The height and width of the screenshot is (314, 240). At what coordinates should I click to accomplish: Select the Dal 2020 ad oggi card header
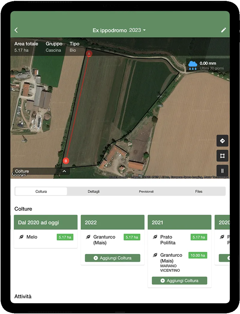click(x=46, y=222)
